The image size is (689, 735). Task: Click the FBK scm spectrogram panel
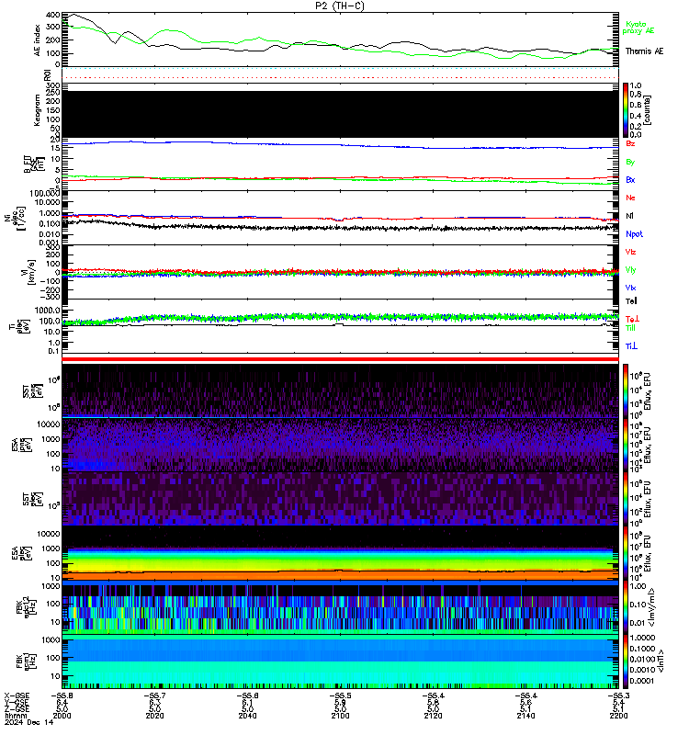pyautogui.click(x=340, y=661)
